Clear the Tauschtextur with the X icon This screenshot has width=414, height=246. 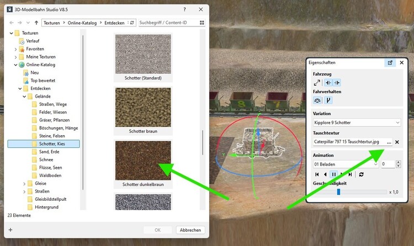coord(397,142)
